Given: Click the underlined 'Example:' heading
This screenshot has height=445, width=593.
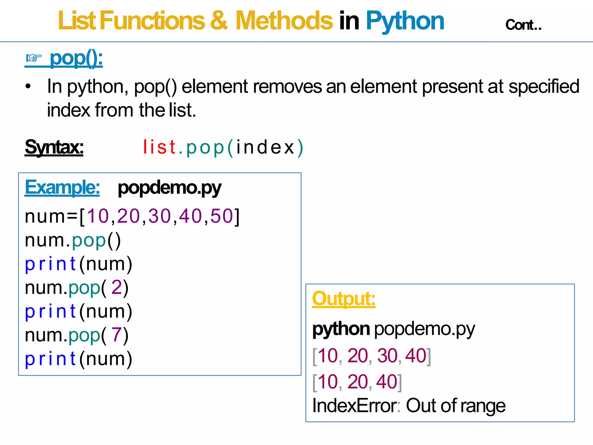Looking at the screenshot, I should (62, 187).
